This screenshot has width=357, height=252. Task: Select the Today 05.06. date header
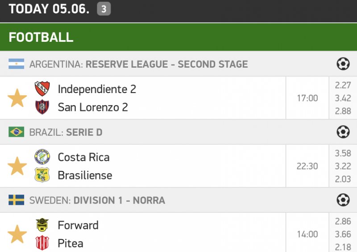pos(49,9)
